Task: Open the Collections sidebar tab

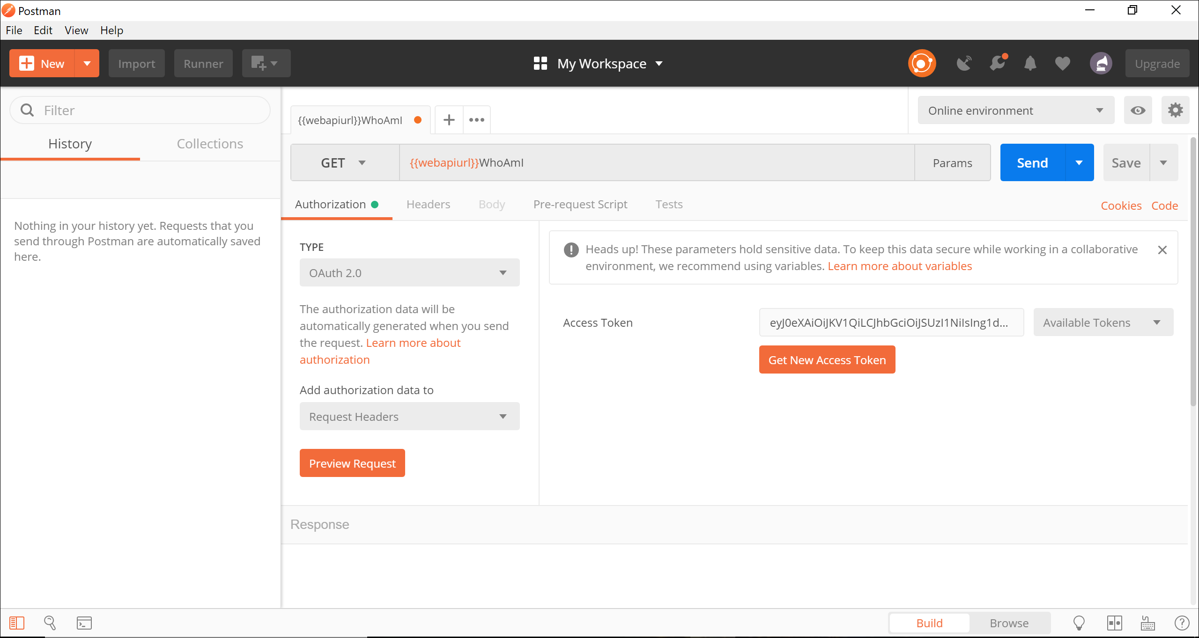Action: click(x=210, y=144)
